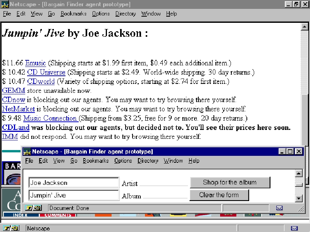Open mail envelope icon in front window status bar
The image size is (310, 232).
coord(279,208)
